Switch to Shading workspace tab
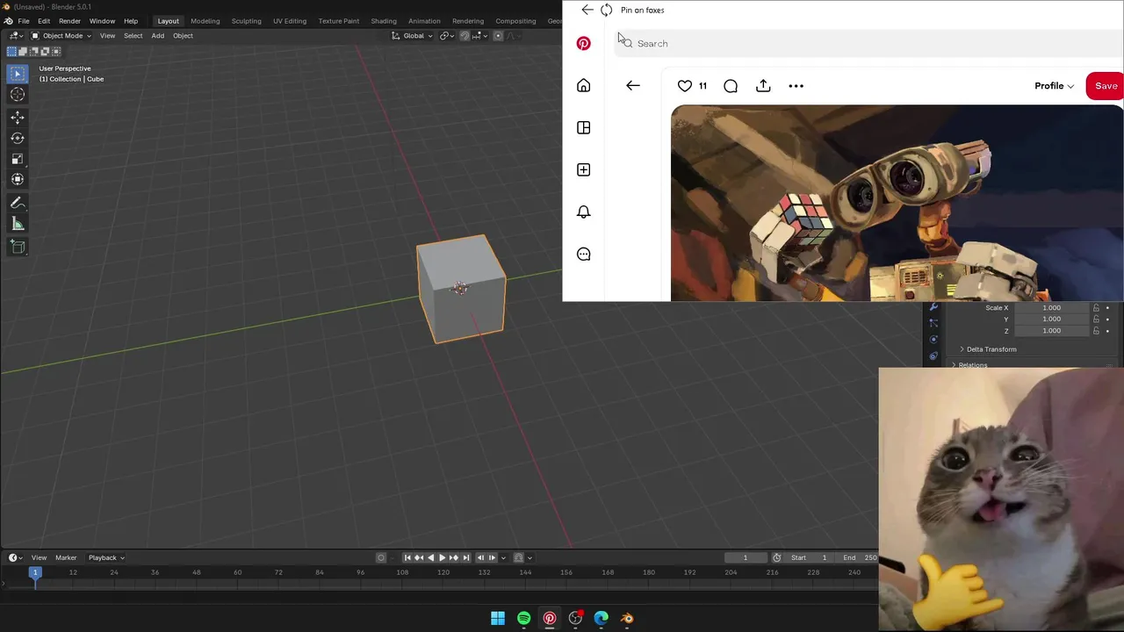 (x=384, y=21)
